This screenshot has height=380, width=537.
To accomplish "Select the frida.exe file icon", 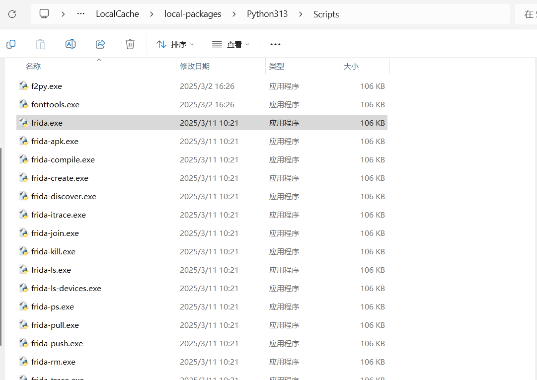I will (23, 123).
